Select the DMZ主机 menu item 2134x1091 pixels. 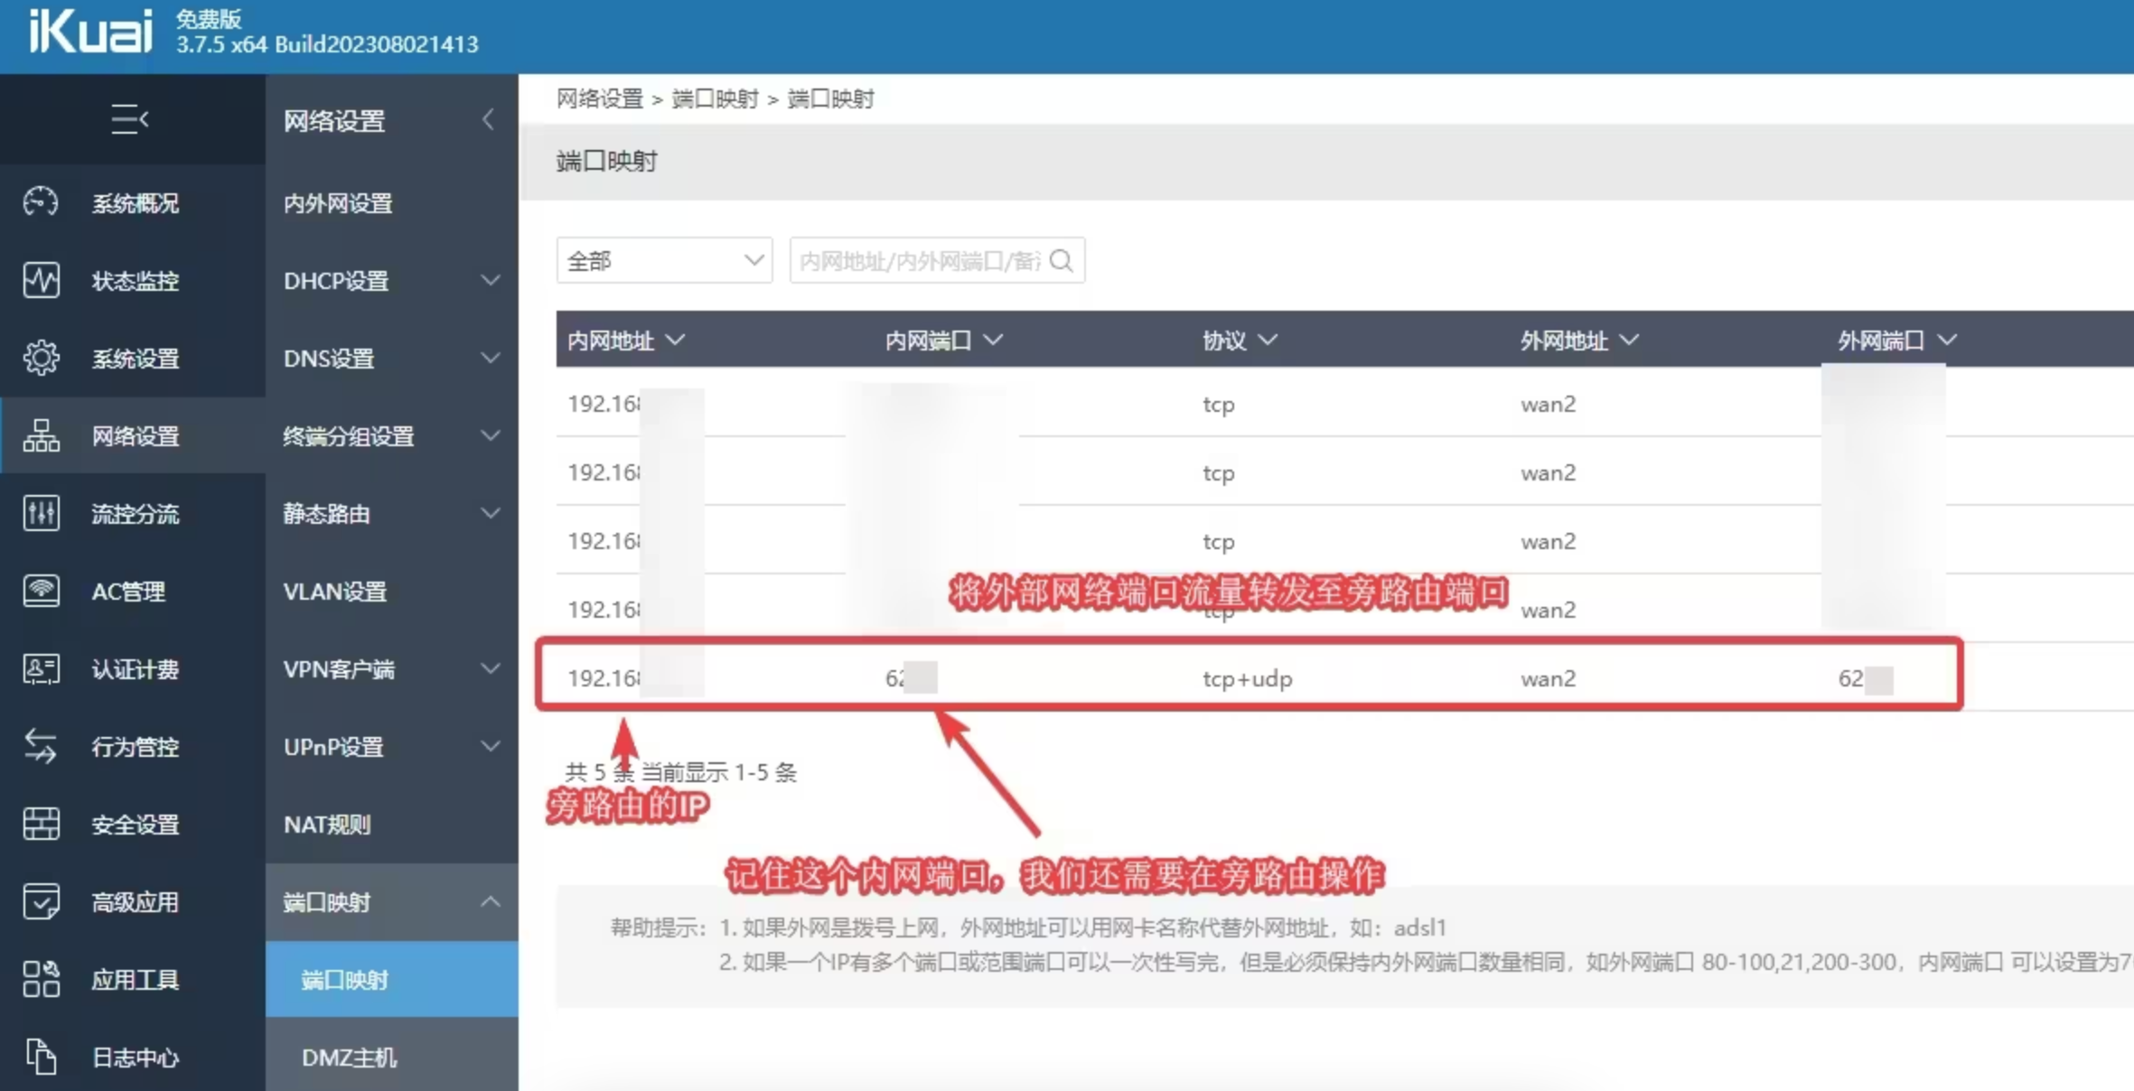pos(350,1057)
